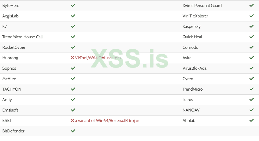Click the Vir.IT eXplorer label
Viewport: 259px width, 141px height.
(195, 16)
